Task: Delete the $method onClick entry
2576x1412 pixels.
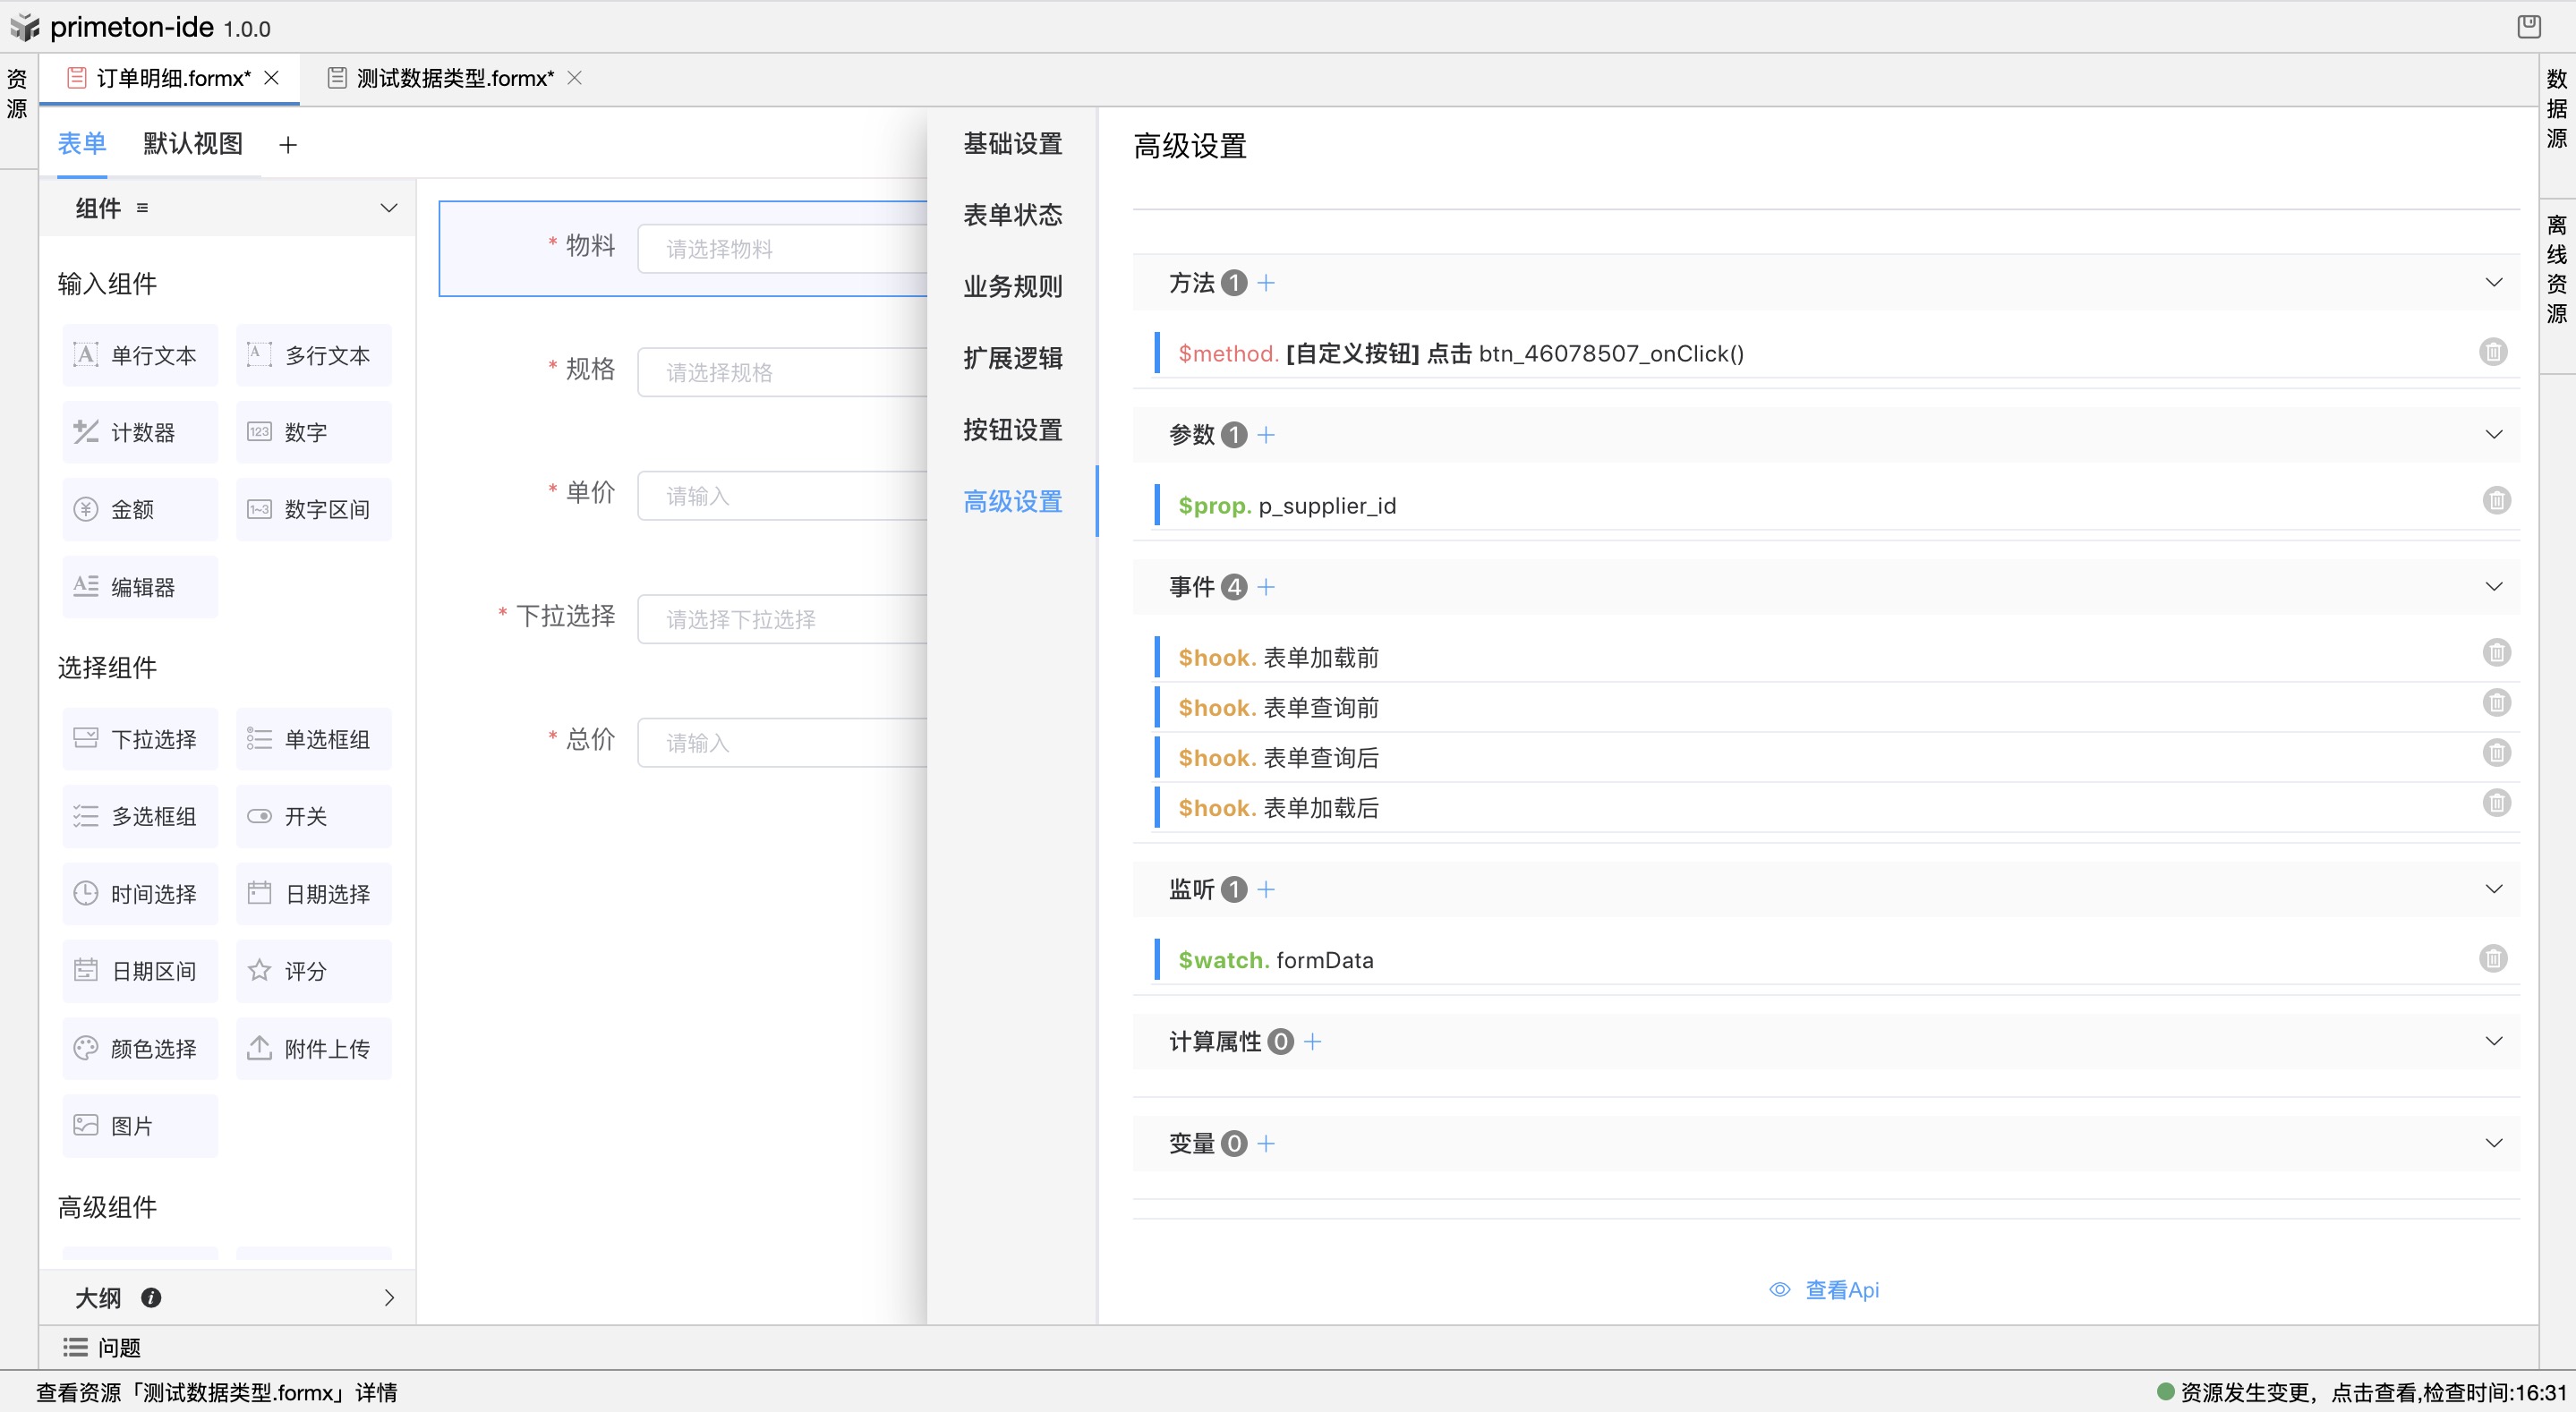Action: (x=2492, y=352)
